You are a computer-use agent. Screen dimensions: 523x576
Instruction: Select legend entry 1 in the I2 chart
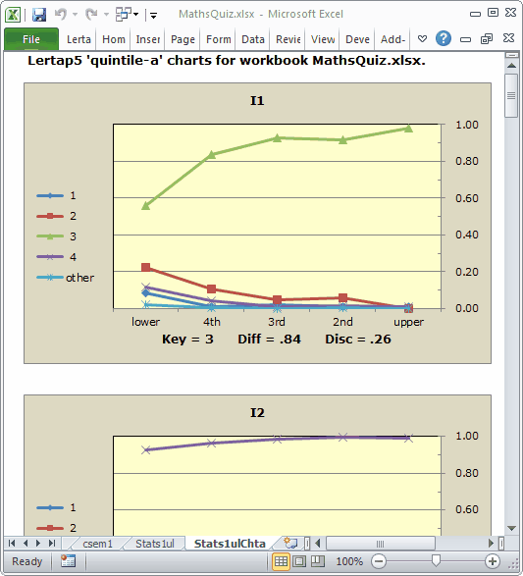click(x=57, y=507)
